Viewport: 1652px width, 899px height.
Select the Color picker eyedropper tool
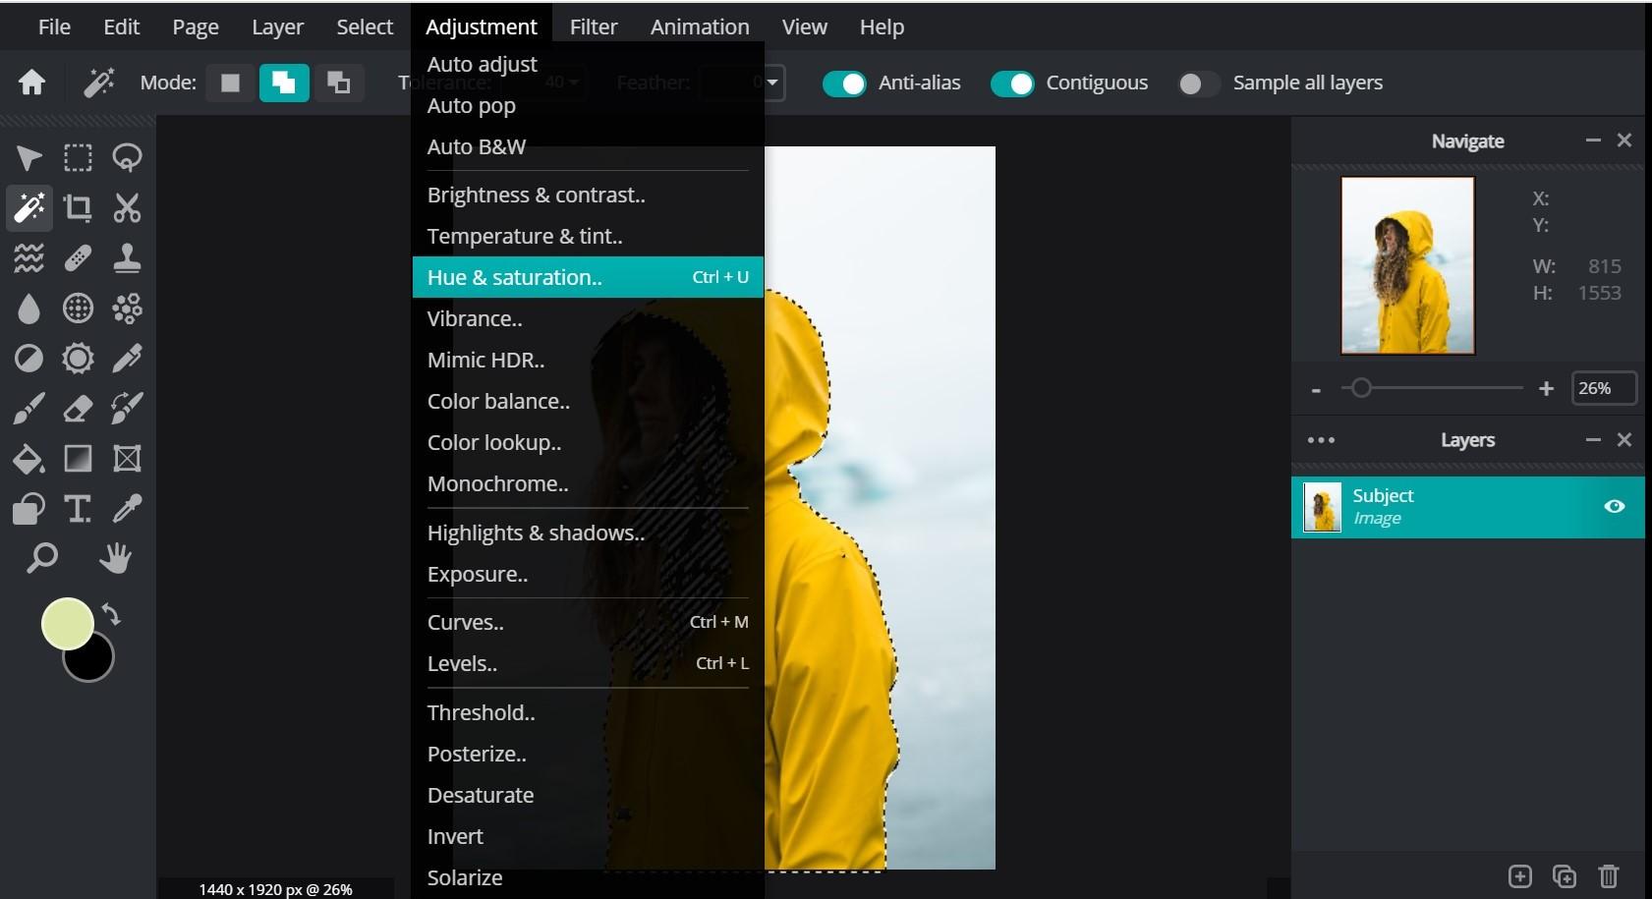[x=127, y=509]
